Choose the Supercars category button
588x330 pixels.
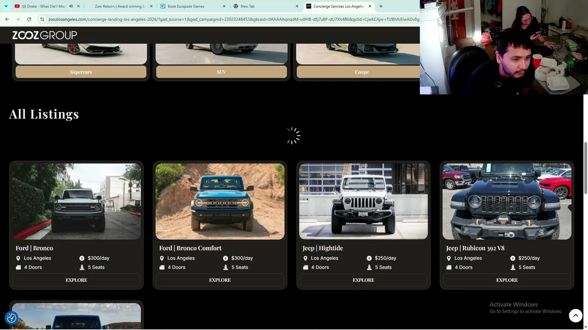[81, 72]
